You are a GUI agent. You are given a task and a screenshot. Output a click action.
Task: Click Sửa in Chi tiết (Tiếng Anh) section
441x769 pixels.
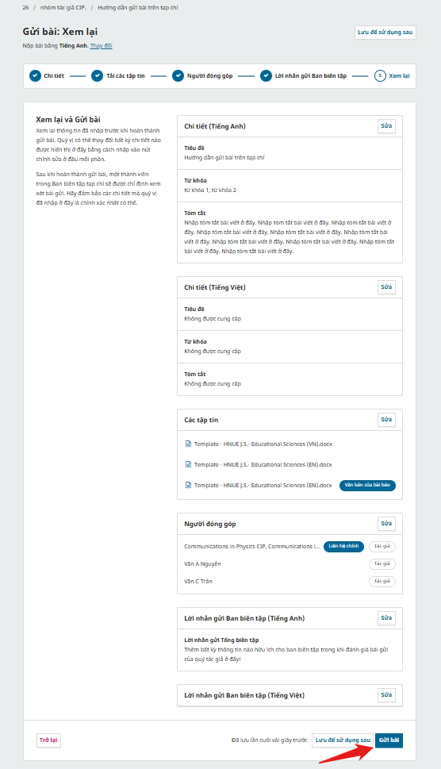click(386, 126)
